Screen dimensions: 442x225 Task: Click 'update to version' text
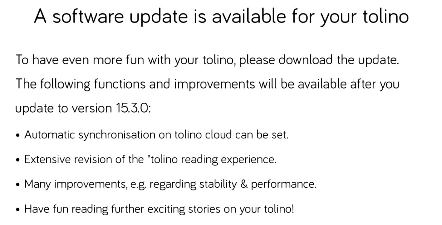click(x=63, y=108)
